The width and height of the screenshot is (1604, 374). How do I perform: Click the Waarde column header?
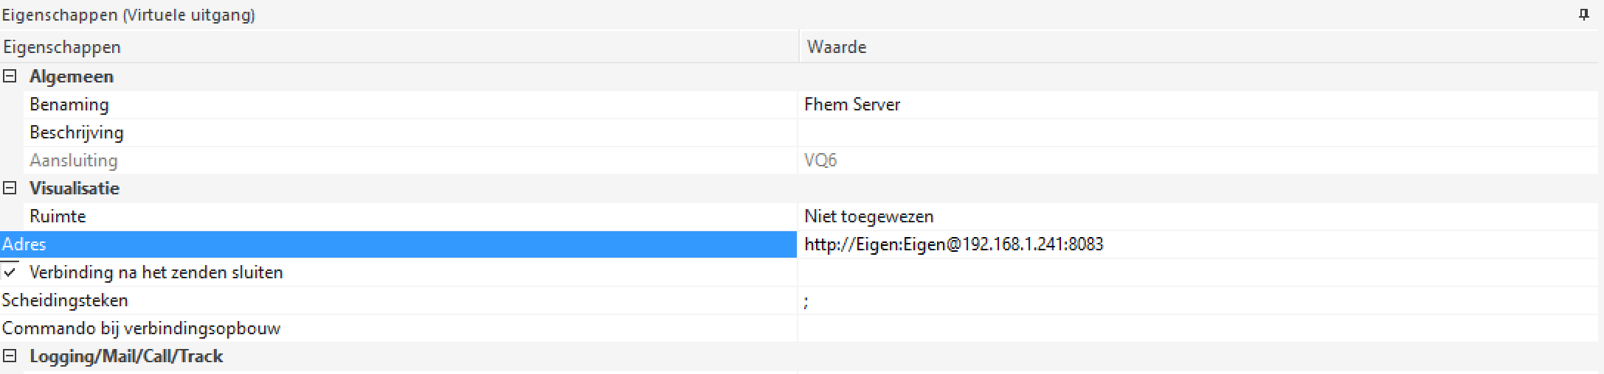pyautogui.click(x=837, y=47)
